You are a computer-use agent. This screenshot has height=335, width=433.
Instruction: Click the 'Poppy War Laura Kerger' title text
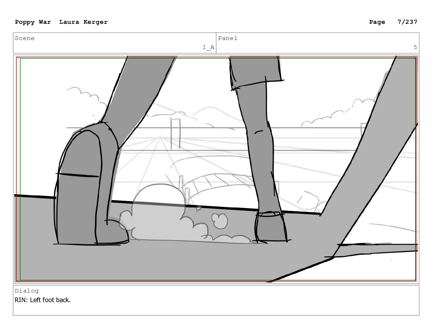coord(61,22)
